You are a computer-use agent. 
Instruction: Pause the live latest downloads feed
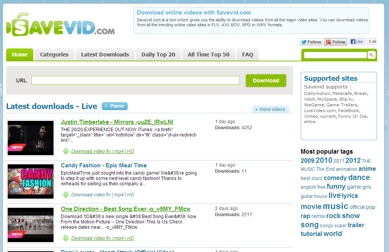coord(114,106)
